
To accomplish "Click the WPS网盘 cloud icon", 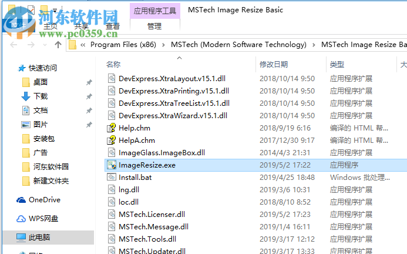I will (21, 219).
